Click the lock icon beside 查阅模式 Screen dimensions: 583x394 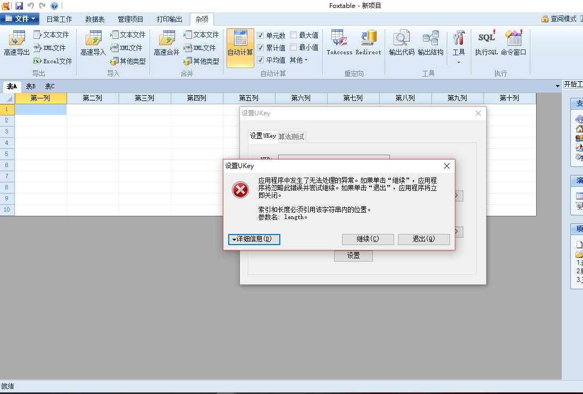[545, 19]
